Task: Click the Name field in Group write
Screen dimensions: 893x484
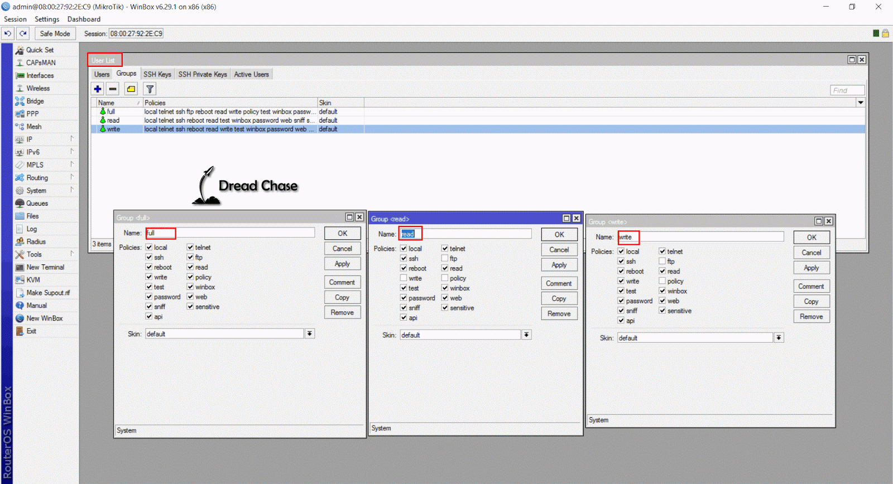Action: point(700,237)
